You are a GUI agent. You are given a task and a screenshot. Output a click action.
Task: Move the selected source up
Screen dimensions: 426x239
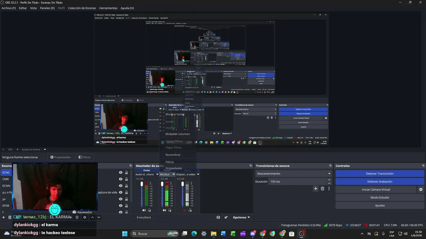pos(93,217)
